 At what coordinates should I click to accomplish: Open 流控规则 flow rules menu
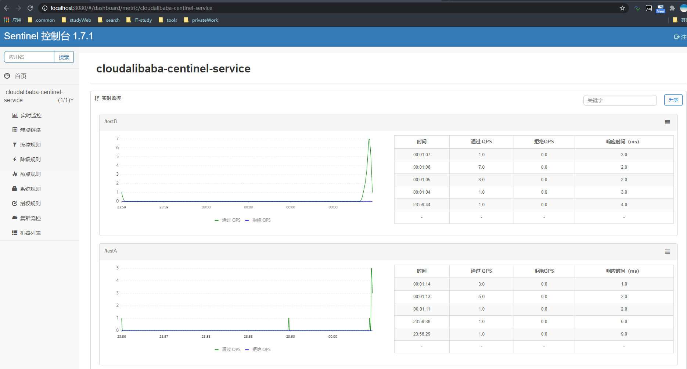pyautogui.click(x=26, y=145)
